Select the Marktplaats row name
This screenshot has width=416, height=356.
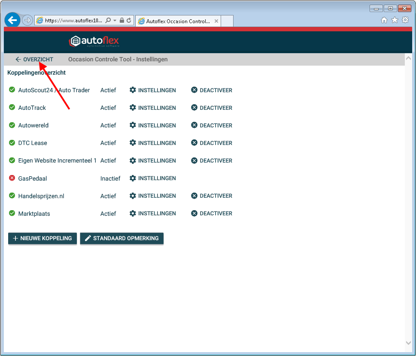click(x=34, y=214)
